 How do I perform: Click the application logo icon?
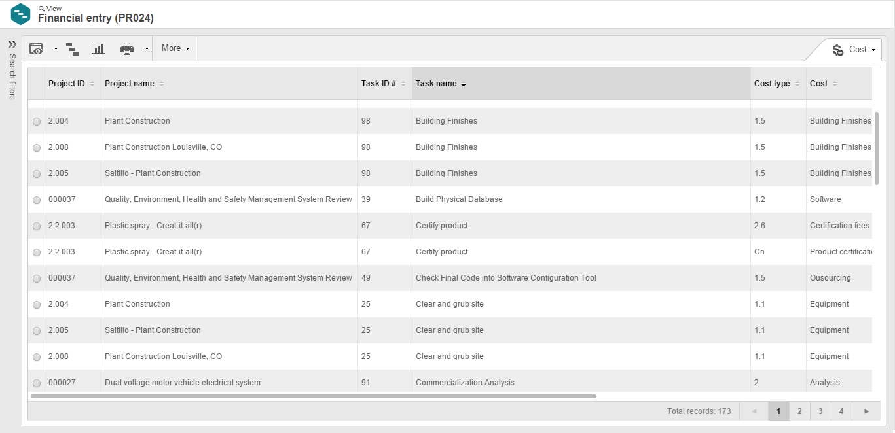point(21,14)
